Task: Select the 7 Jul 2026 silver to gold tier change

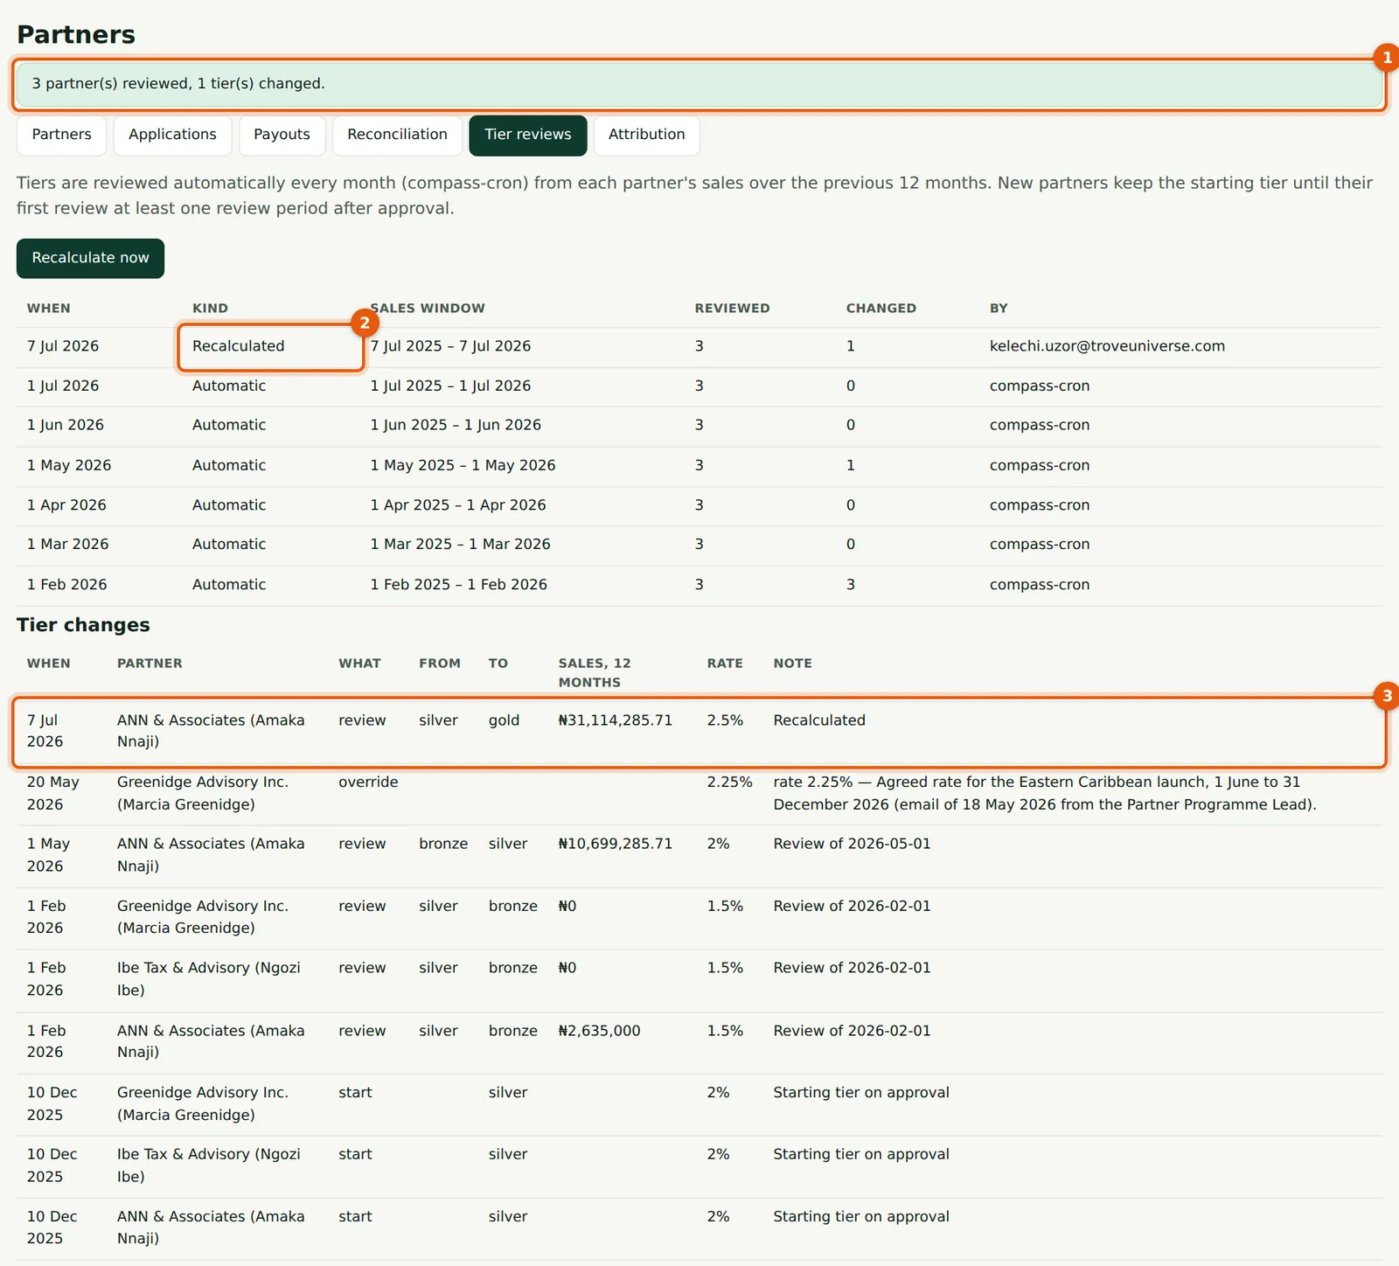Action: (699, 732)
